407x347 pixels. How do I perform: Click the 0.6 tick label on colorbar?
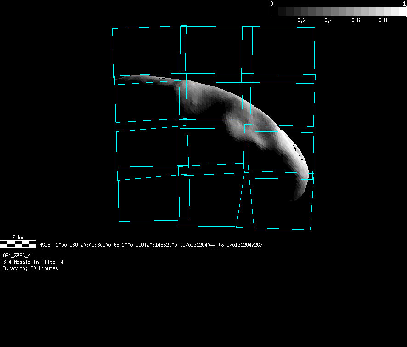[356, 21]
